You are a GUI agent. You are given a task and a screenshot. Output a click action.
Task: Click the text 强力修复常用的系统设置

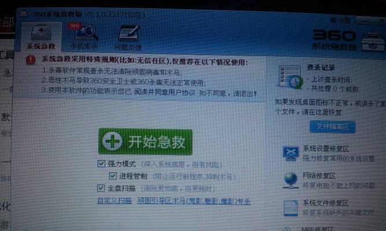(x=339, y=158)
